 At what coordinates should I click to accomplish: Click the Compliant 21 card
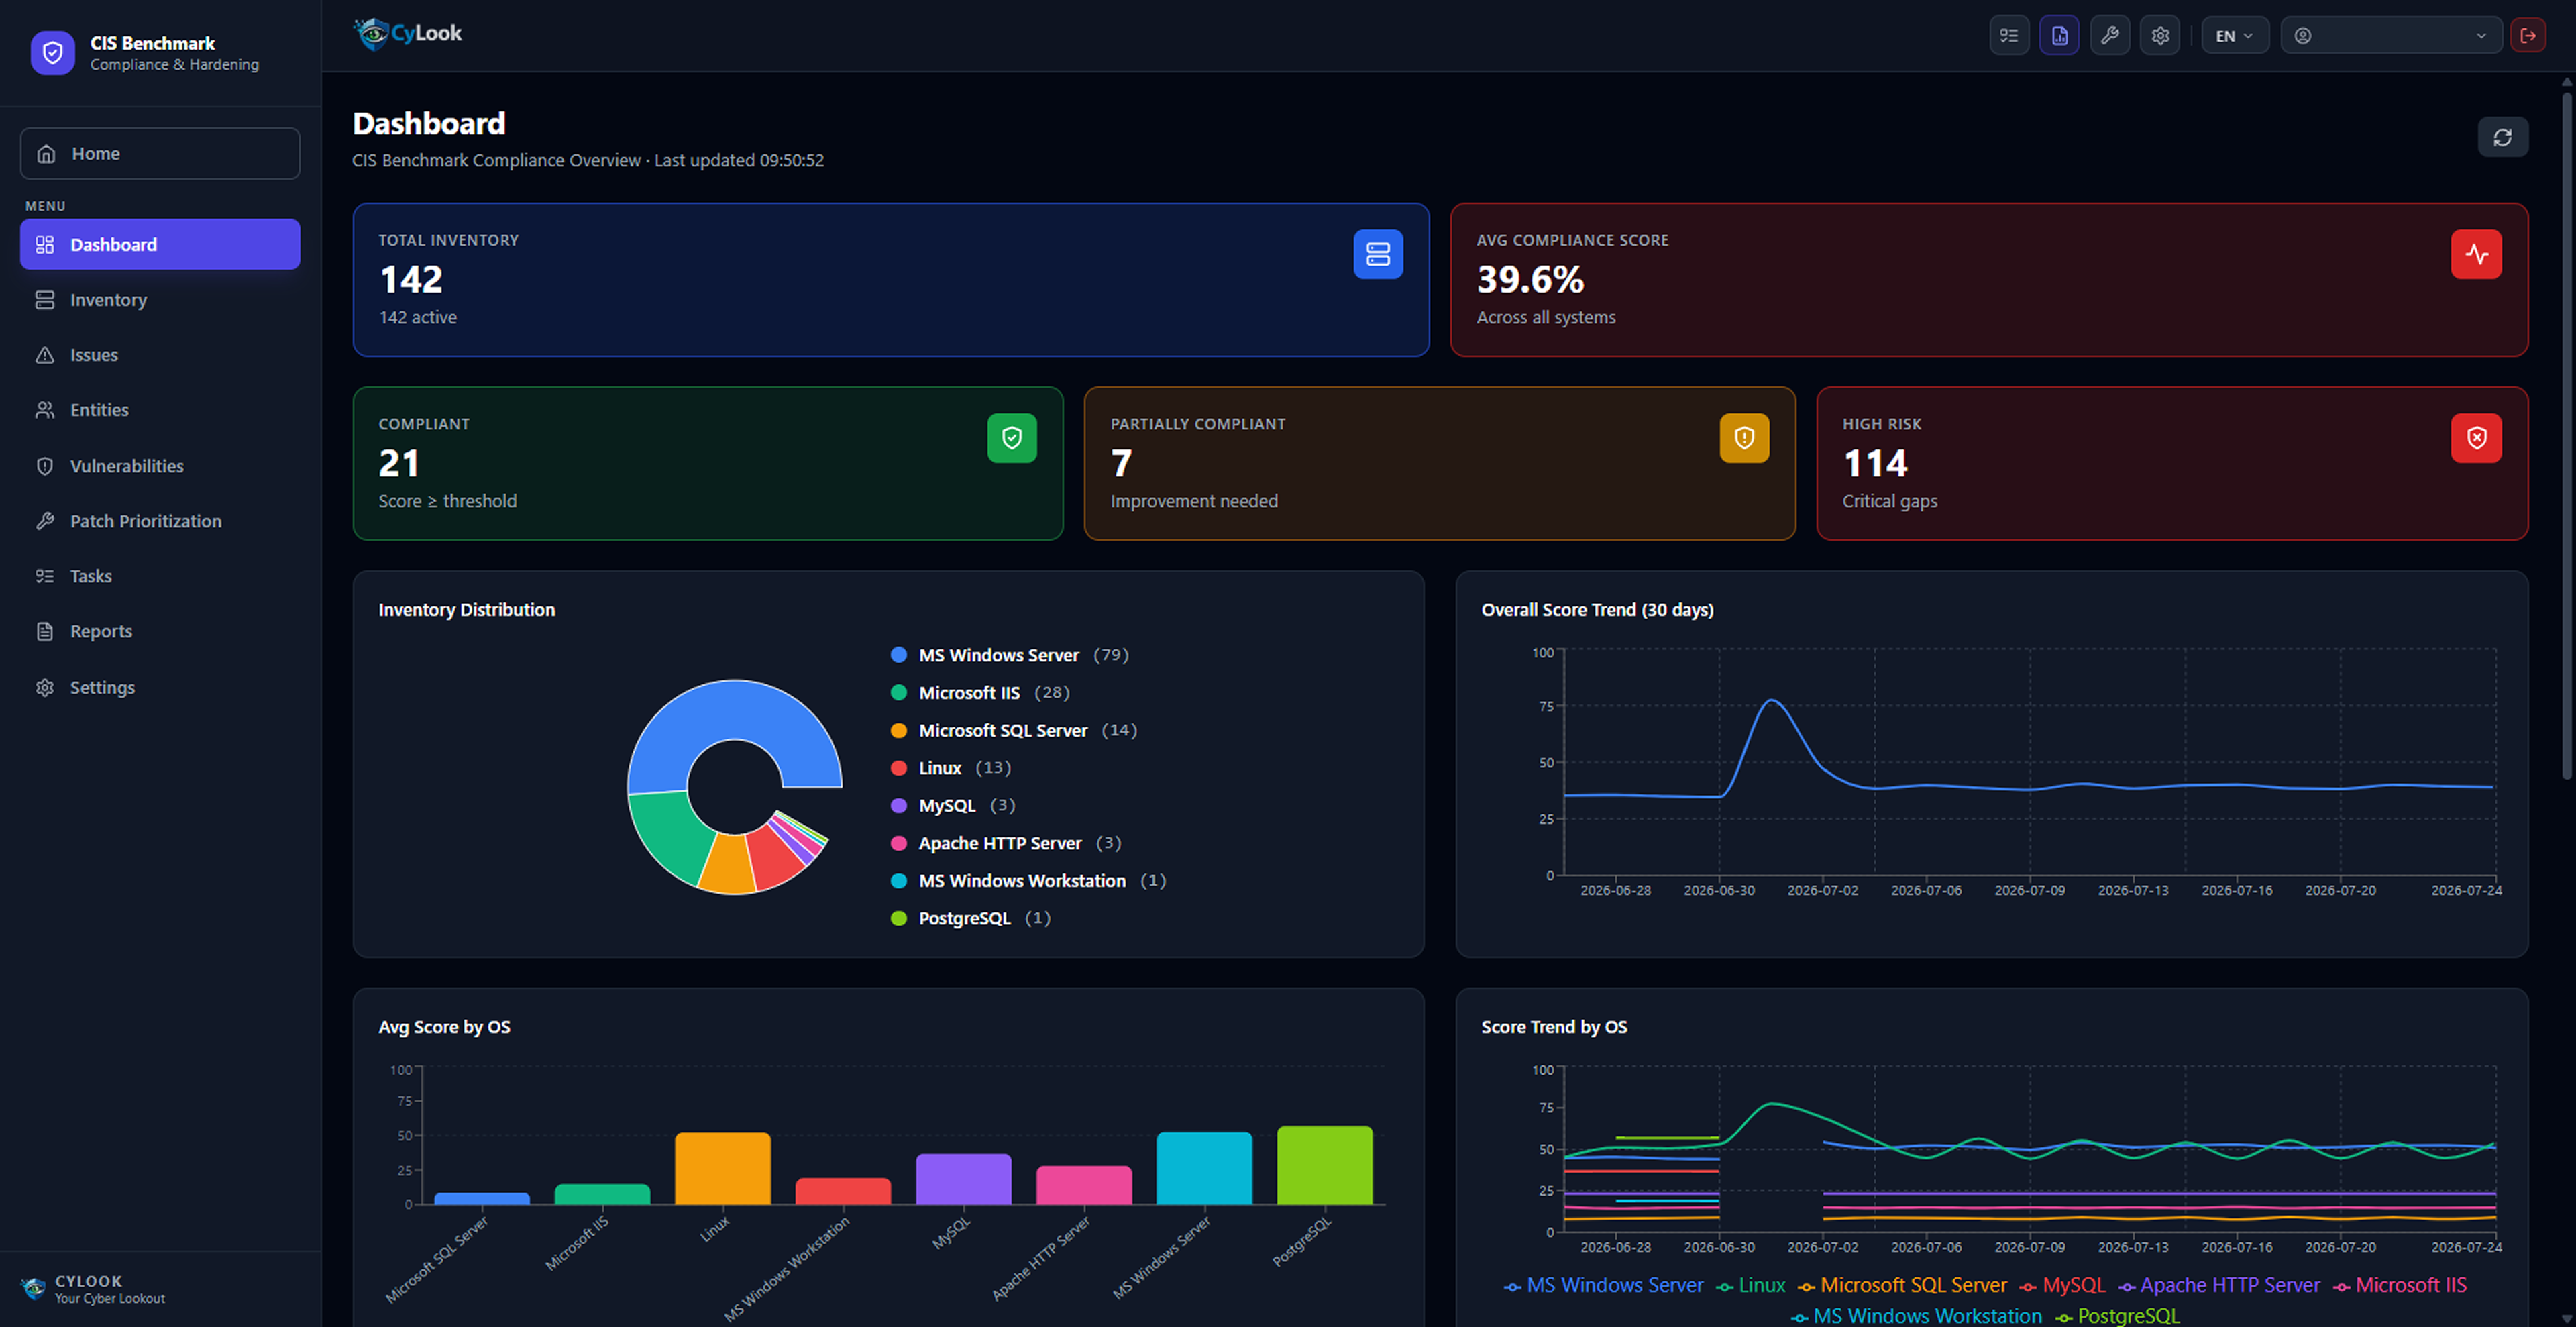coord(708,464)
